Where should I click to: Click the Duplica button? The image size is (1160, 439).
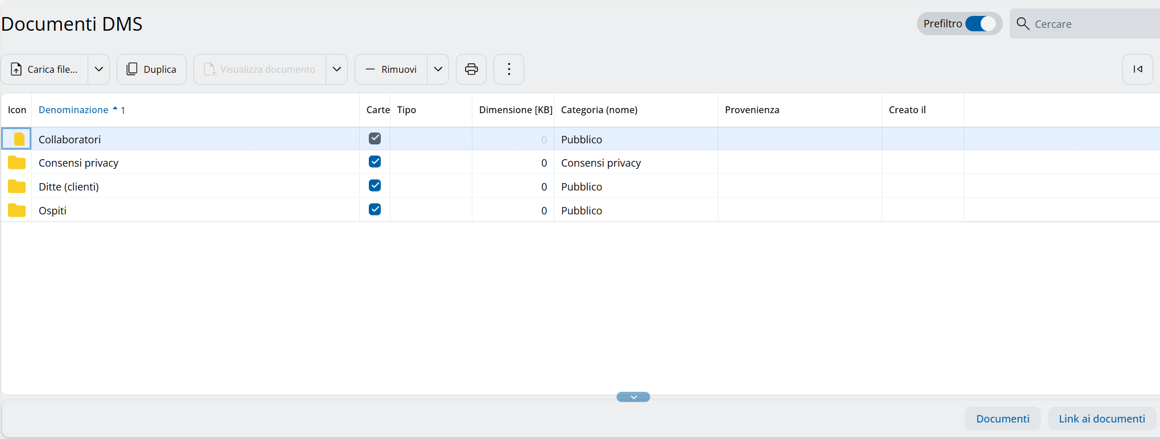click(x=151, y=69)
